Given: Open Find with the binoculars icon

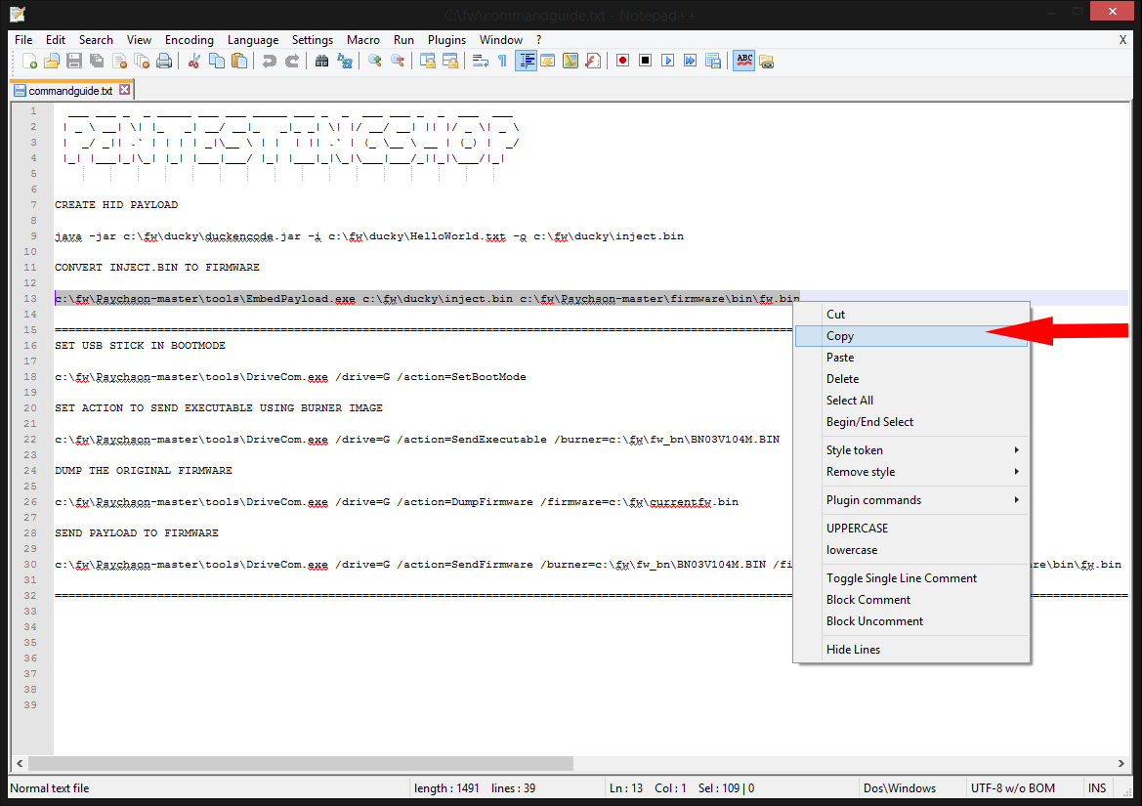Looking at the screenshot, I should pos(322,62).
